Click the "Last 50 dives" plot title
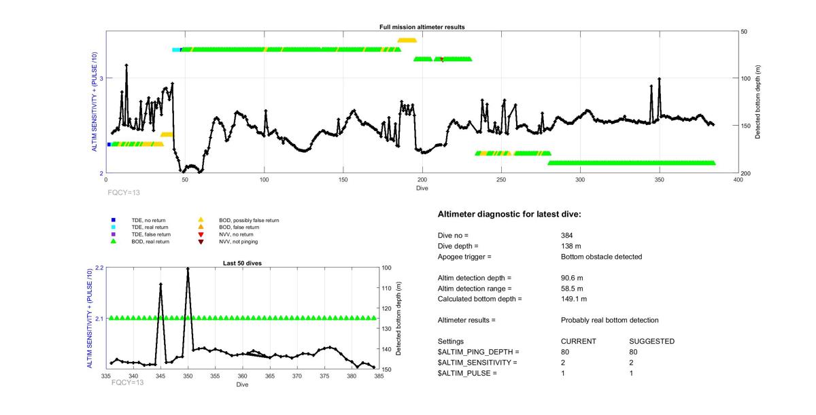This screenshot has height=415, width=816. pos(242,263)
